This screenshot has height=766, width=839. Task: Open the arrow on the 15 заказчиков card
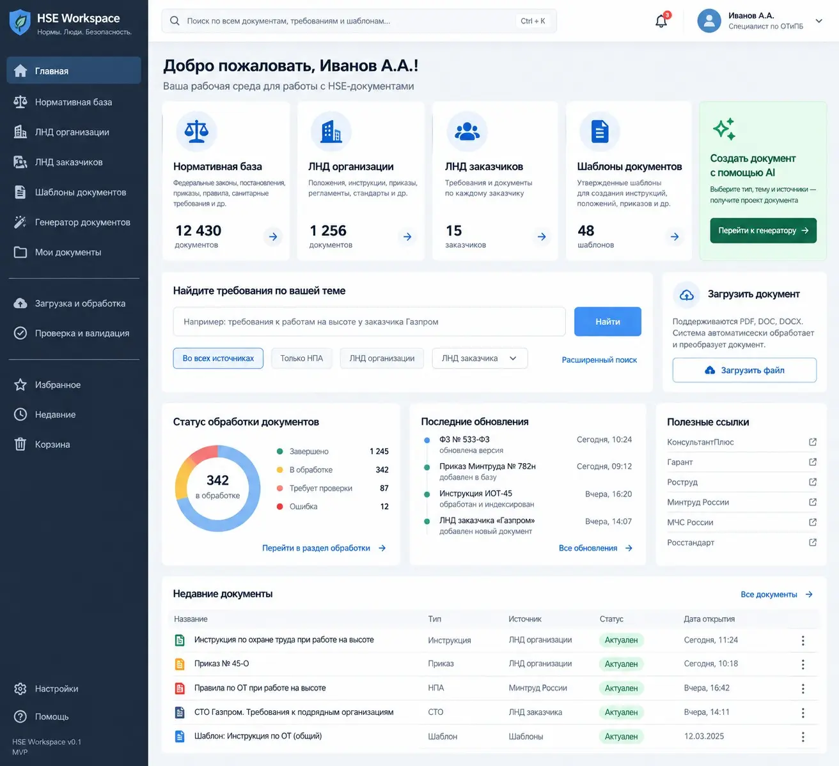[x=542, y=237]
